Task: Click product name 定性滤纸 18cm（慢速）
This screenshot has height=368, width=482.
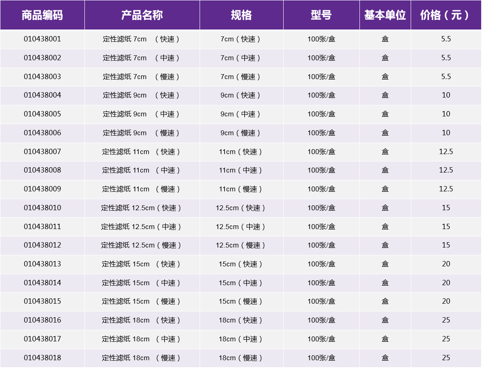Action: point(141,357)
